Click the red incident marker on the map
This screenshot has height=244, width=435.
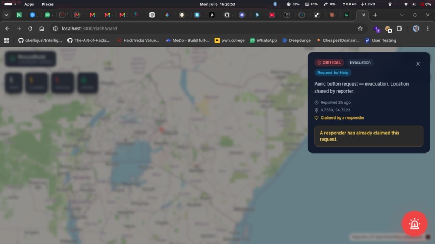(x=161, y=129)
